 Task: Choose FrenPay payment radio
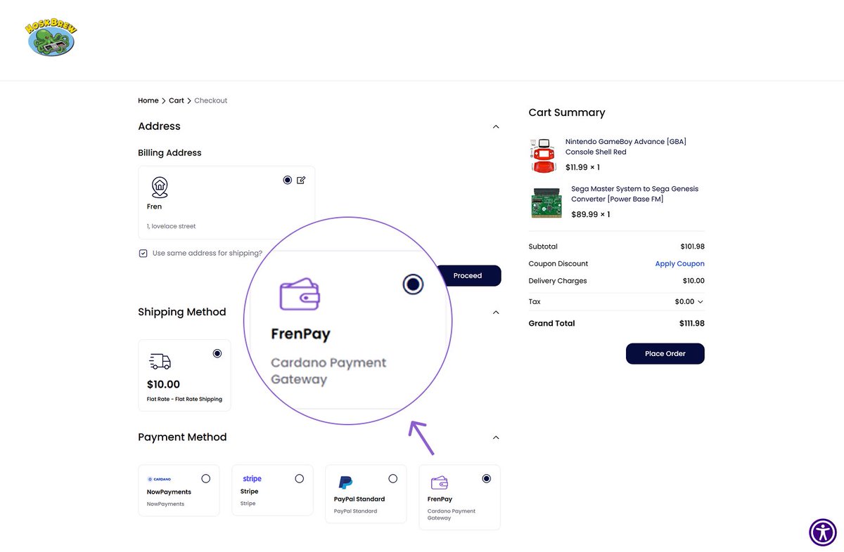pos(486,478)
